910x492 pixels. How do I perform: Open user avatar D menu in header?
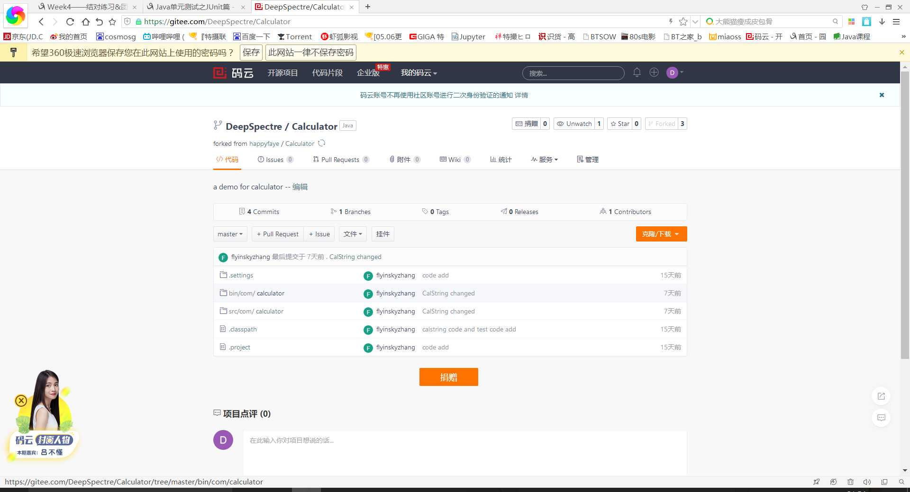pos(674,72)
